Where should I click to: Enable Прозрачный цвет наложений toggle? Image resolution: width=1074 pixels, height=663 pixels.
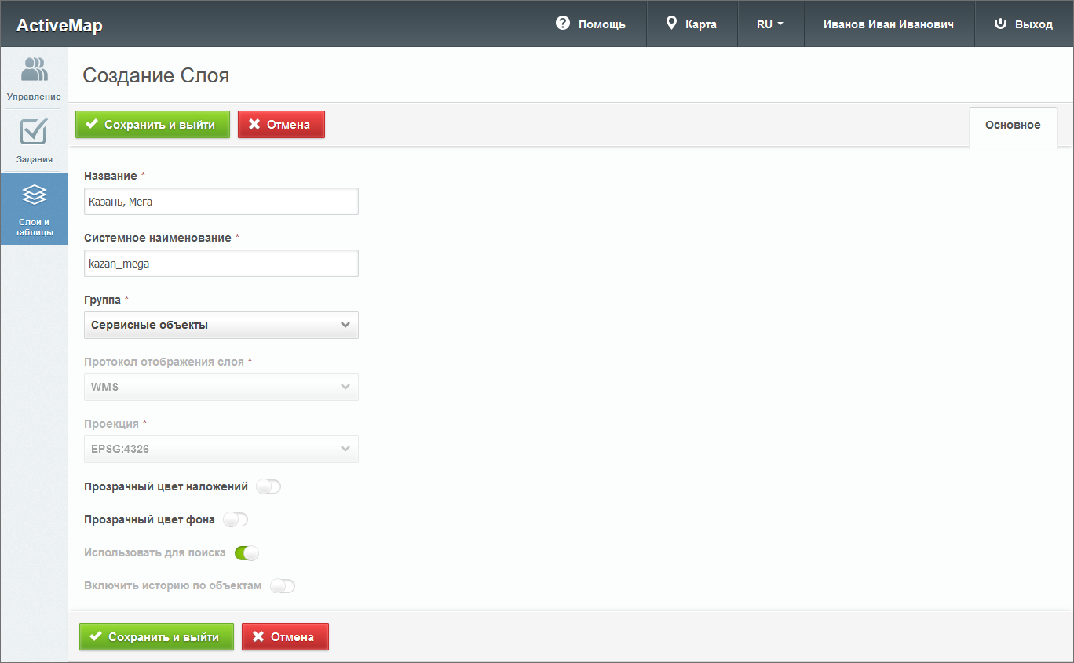click(x=268, y=487)
